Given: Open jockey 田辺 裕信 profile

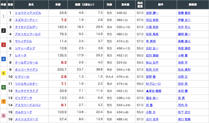Looking at the screenshot, I should click(152, 20).
